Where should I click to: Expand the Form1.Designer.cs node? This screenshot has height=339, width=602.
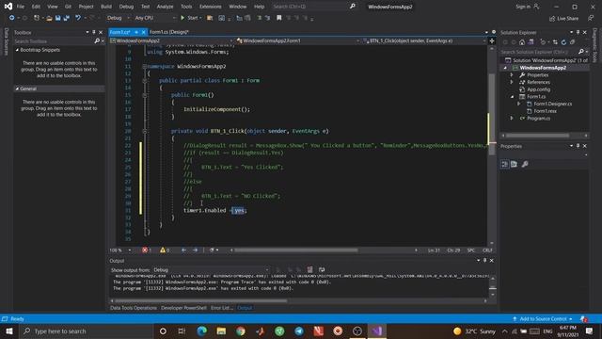[x=518, y=104]
